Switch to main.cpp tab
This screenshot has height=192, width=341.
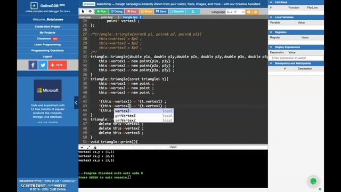85,17
